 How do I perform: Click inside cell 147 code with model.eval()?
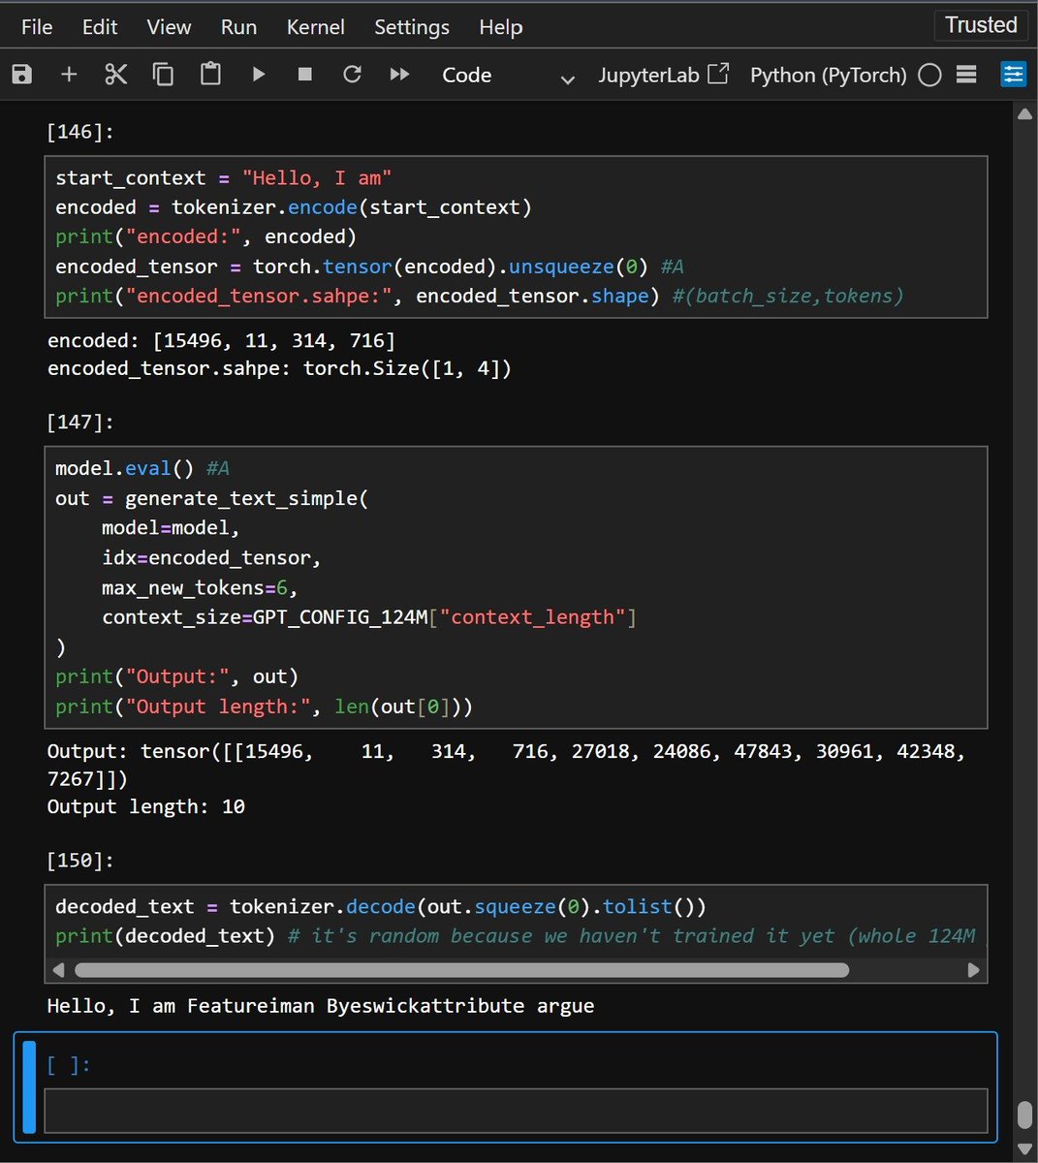point(516,587)
